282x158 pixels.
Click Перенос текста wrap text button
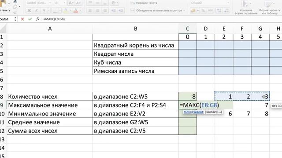point(144,3)
